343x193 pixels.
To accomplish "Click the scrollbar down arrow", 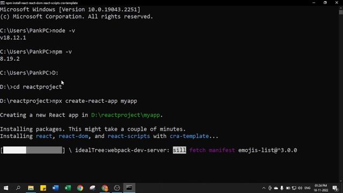I will 341,181.
